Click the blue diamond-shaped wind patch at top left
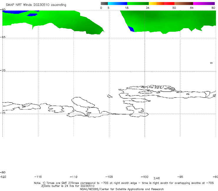218x191 pixels. click(32, 15)
